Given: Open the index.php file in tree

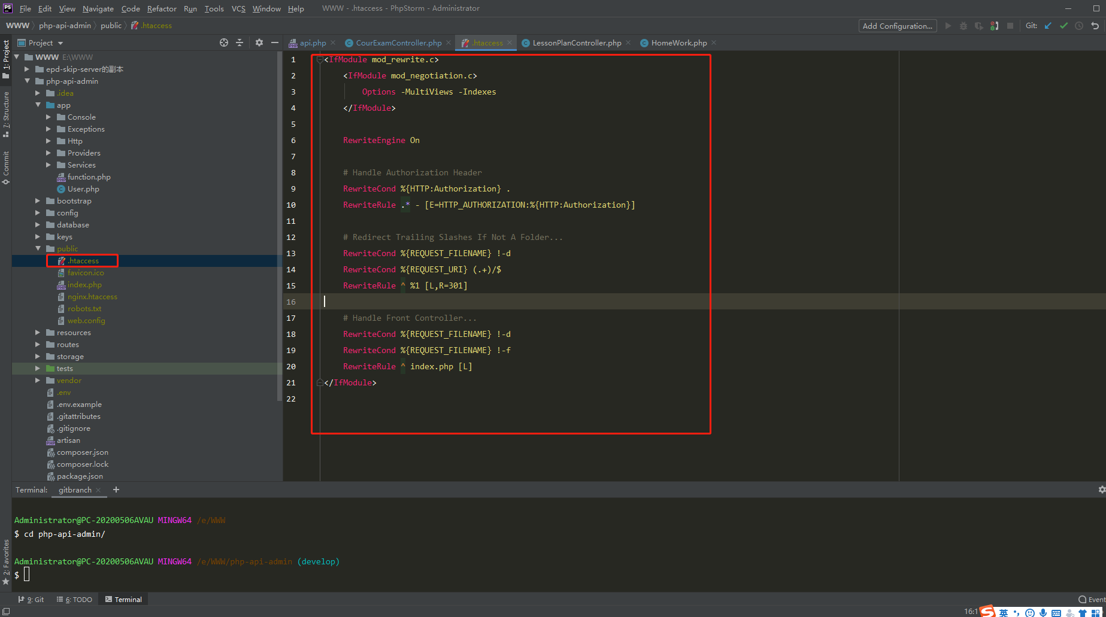Looking at the screenshot, I should coord(84,285).
